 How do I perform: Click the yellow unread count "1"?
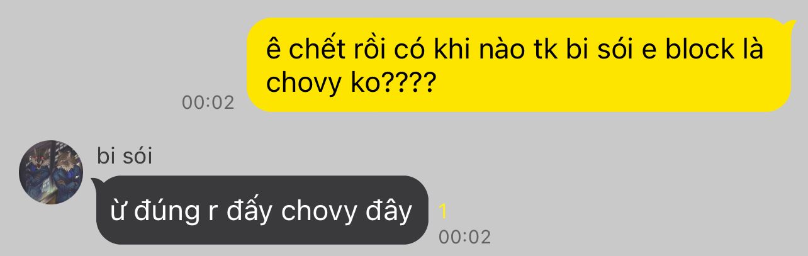point(443,212)
